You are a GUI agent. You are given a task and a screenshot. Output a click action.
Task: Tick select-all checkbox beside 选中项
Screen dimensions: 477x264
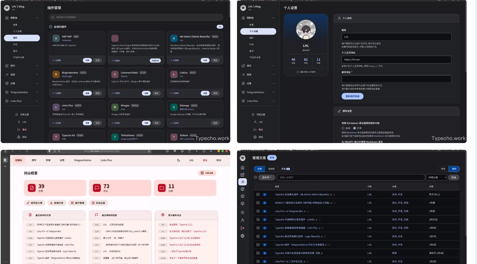255,177
